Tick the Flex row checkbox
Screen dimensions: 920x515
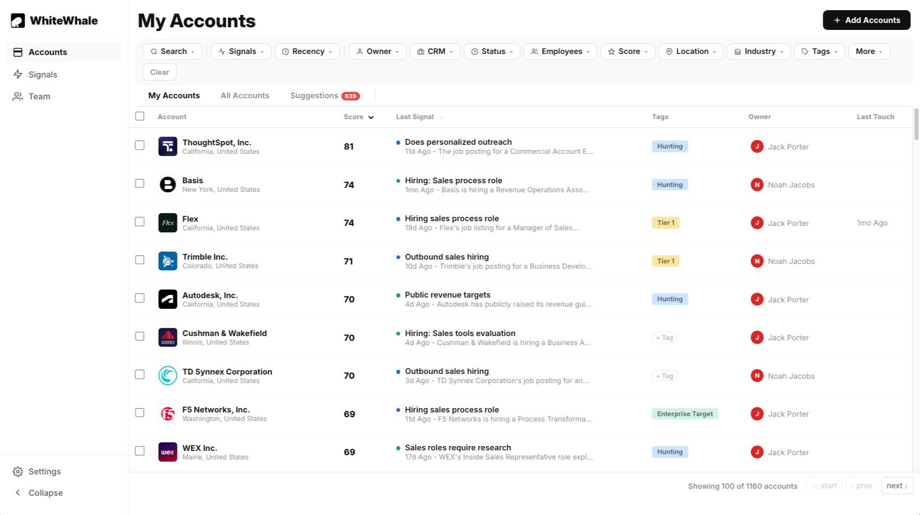click(140, 222)
